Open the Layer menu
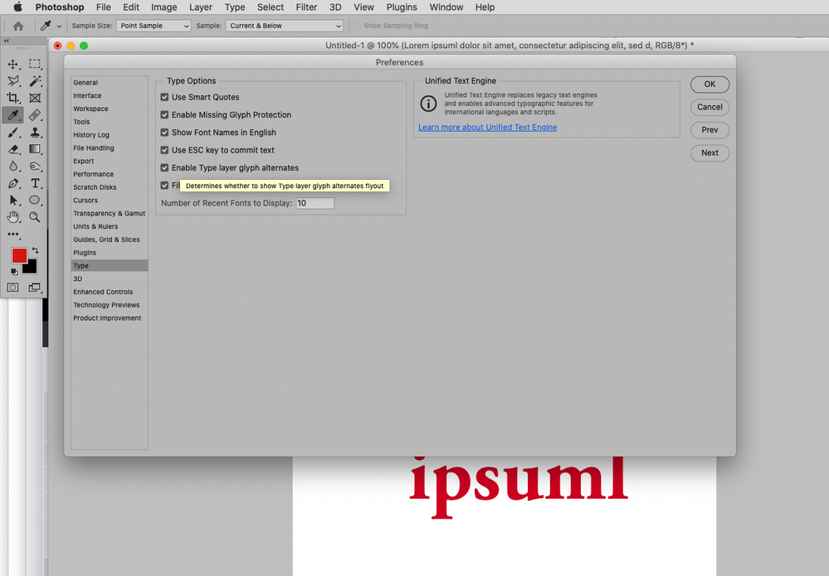The image size is (829, 576). click(201, 7)
